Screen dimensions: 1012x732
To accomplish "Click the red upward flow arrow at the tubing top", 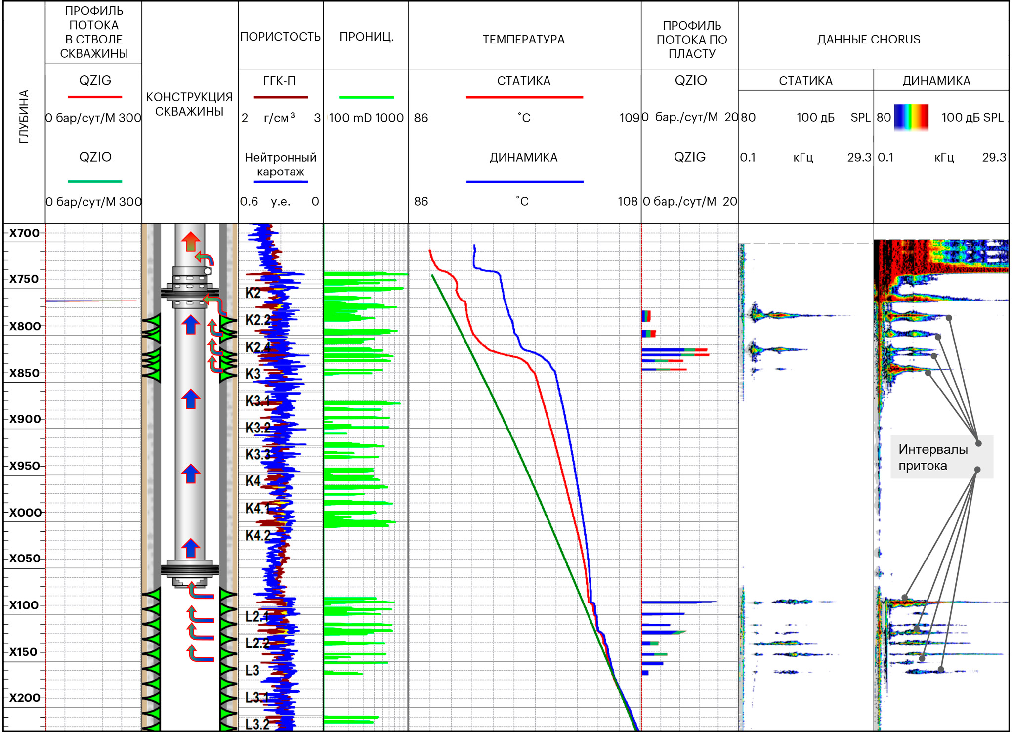I will tap(191, 241).
